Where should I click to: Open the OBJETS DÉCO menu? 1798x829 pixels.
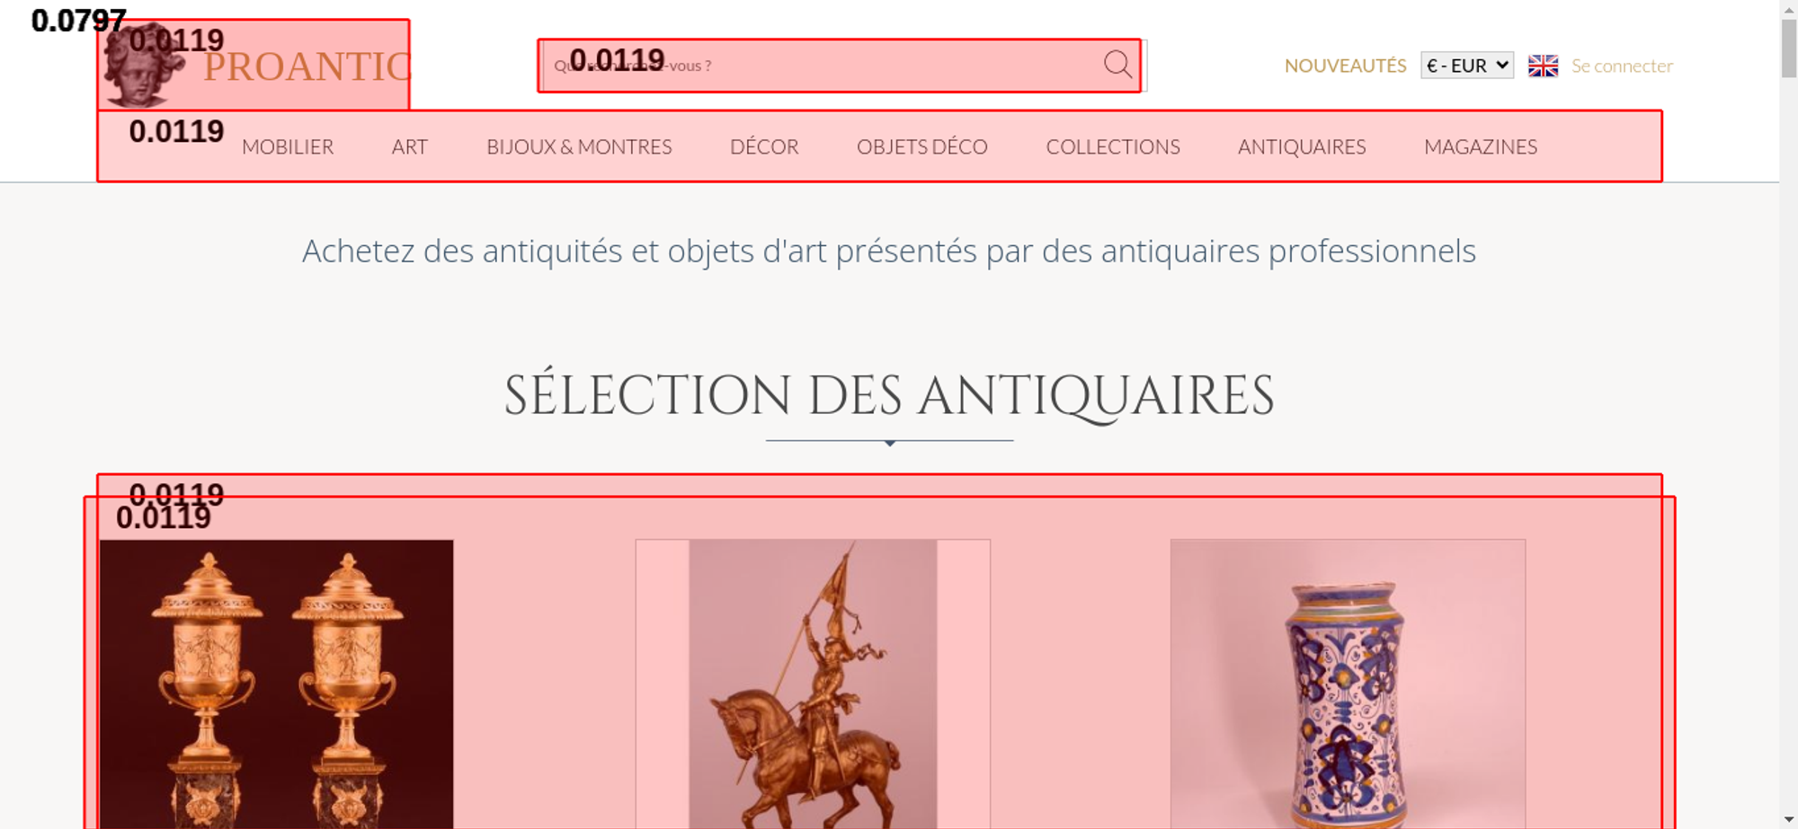tap(922, 146)
